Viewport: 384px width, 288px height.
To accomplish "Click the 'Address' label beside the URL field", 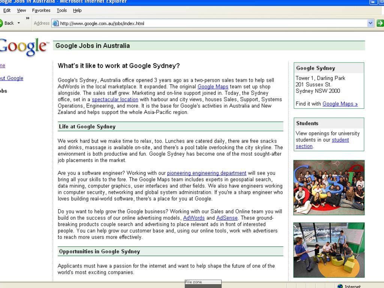I will coord(42,23).
